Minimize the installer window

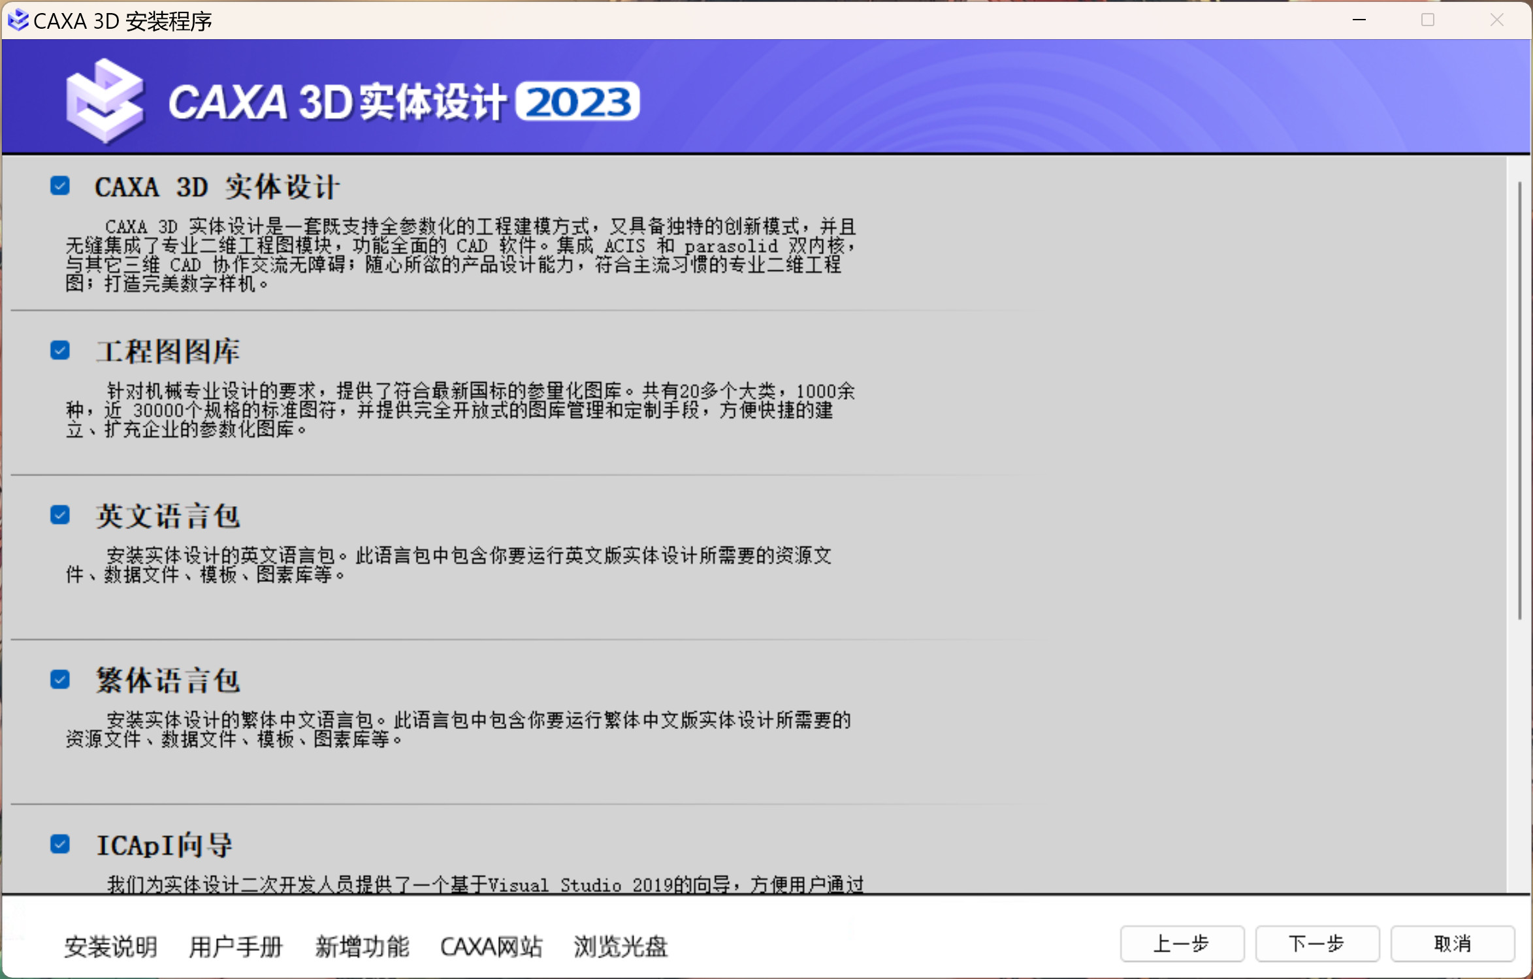(x=1359, y=20)
